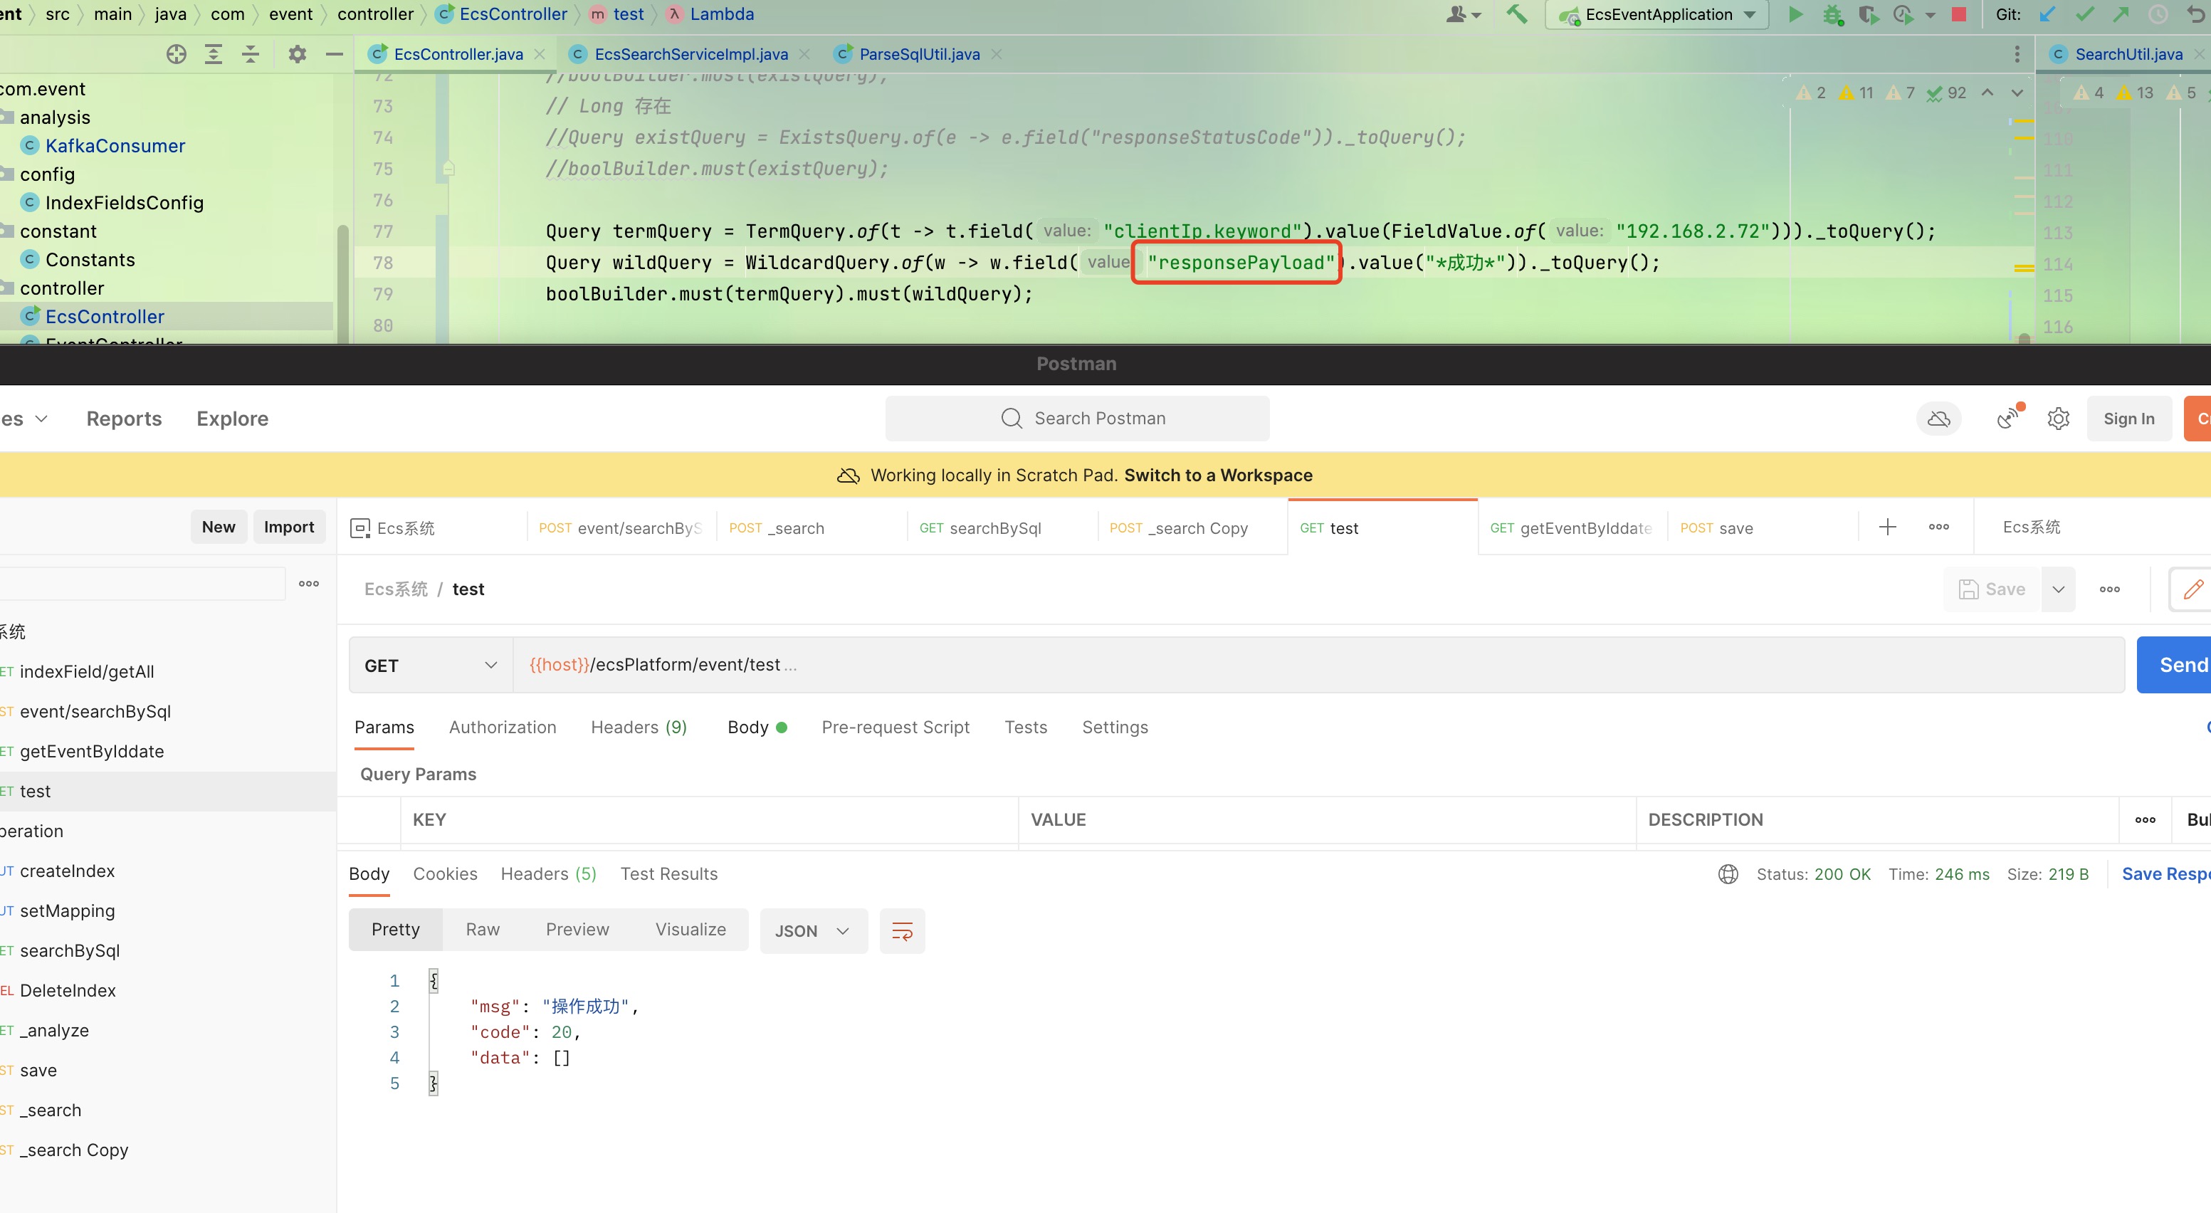Screen dimensions: 2211x1213
Task: Click sidebar collection filter field
Action: (x=142, y=584)
